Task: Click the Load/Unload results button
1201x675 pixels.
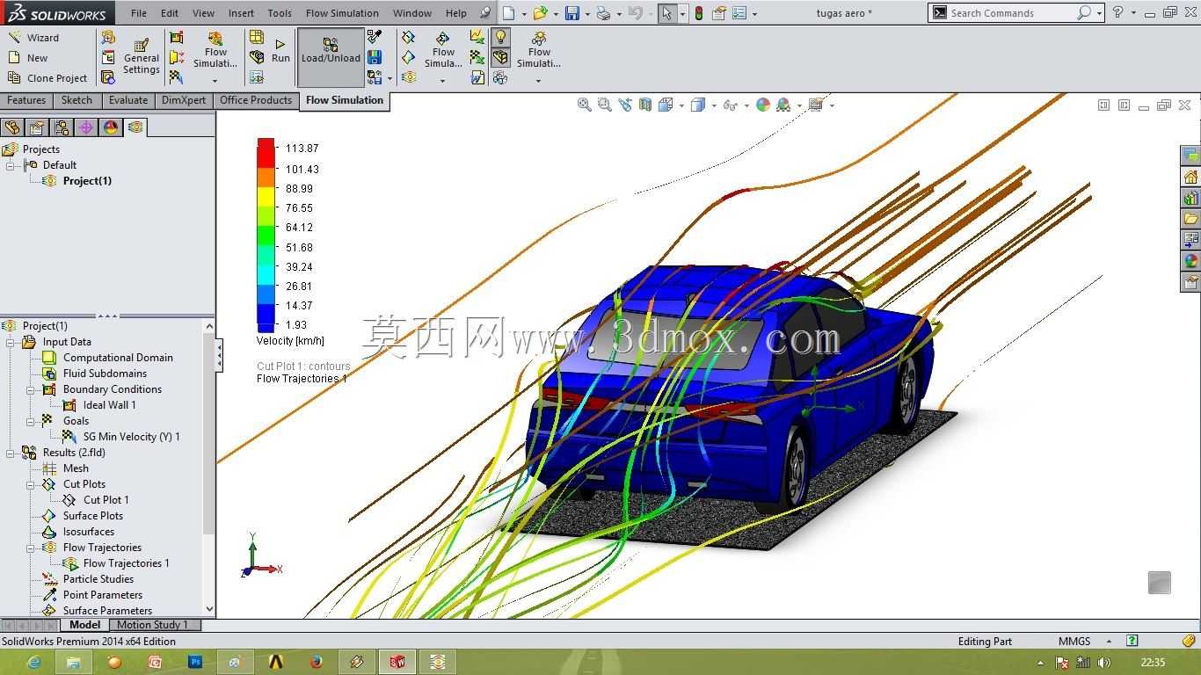Action: [x=331, y=57]
